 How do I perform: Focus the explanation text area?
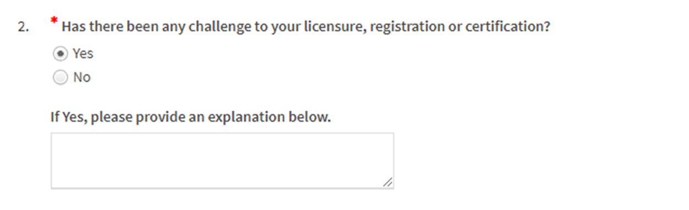pyautogui.click(x=222, y=161)
